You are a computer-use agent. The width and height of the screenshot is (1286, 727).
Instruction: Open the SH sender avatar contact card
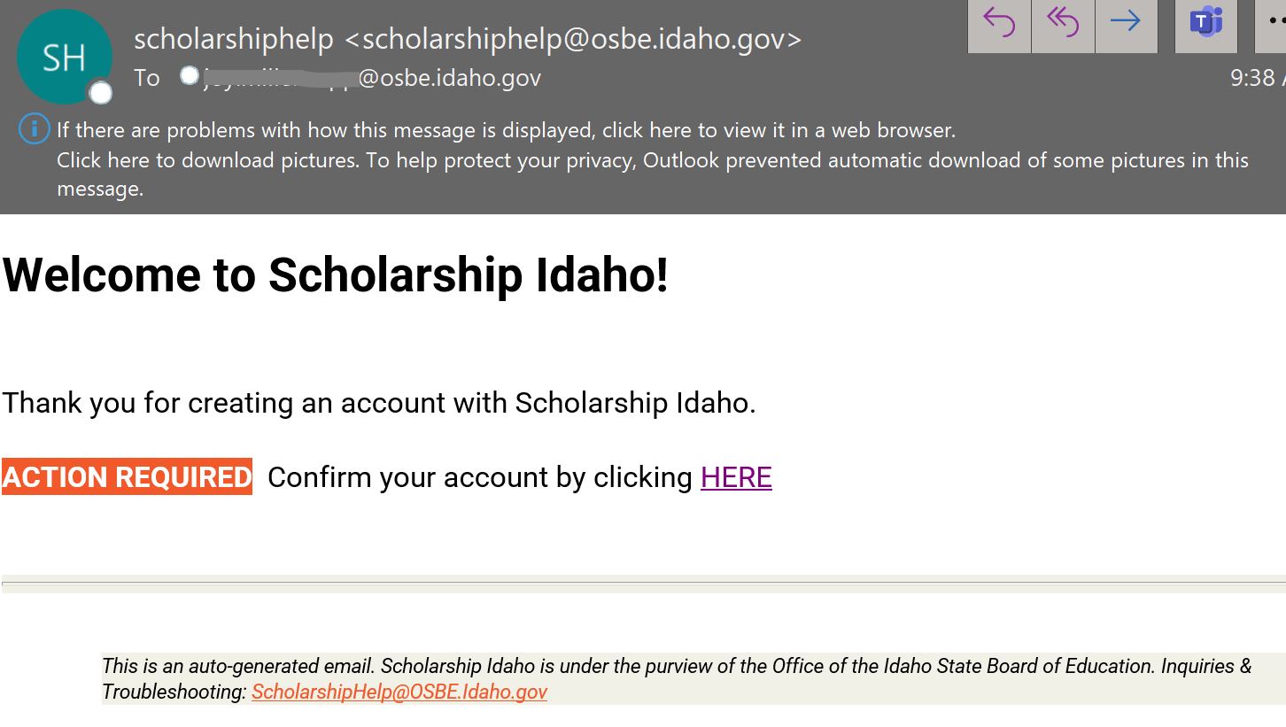pyautogui.click(x=64, y=57)
